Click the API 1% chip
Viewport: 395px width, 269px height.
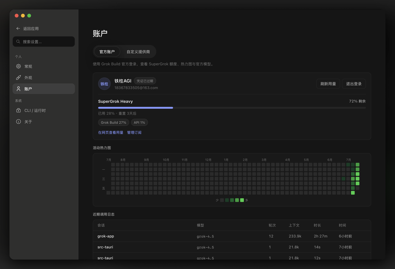coord(139,122)
